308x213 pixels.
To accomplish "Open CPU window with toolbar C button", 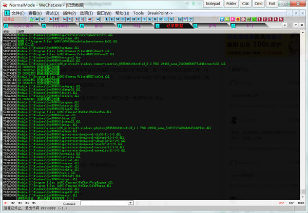I will click(x=139, y=19).
